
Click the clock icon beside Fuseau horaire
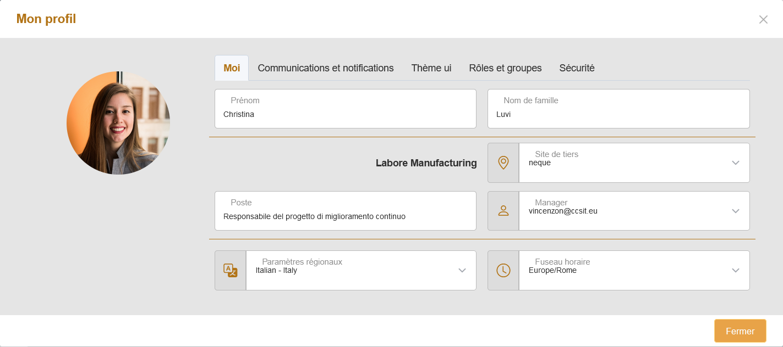503,270
